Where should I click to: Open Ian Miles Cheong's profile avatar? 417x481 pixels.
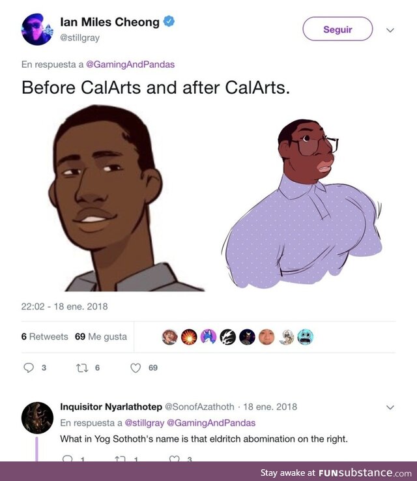pos(38,29)
